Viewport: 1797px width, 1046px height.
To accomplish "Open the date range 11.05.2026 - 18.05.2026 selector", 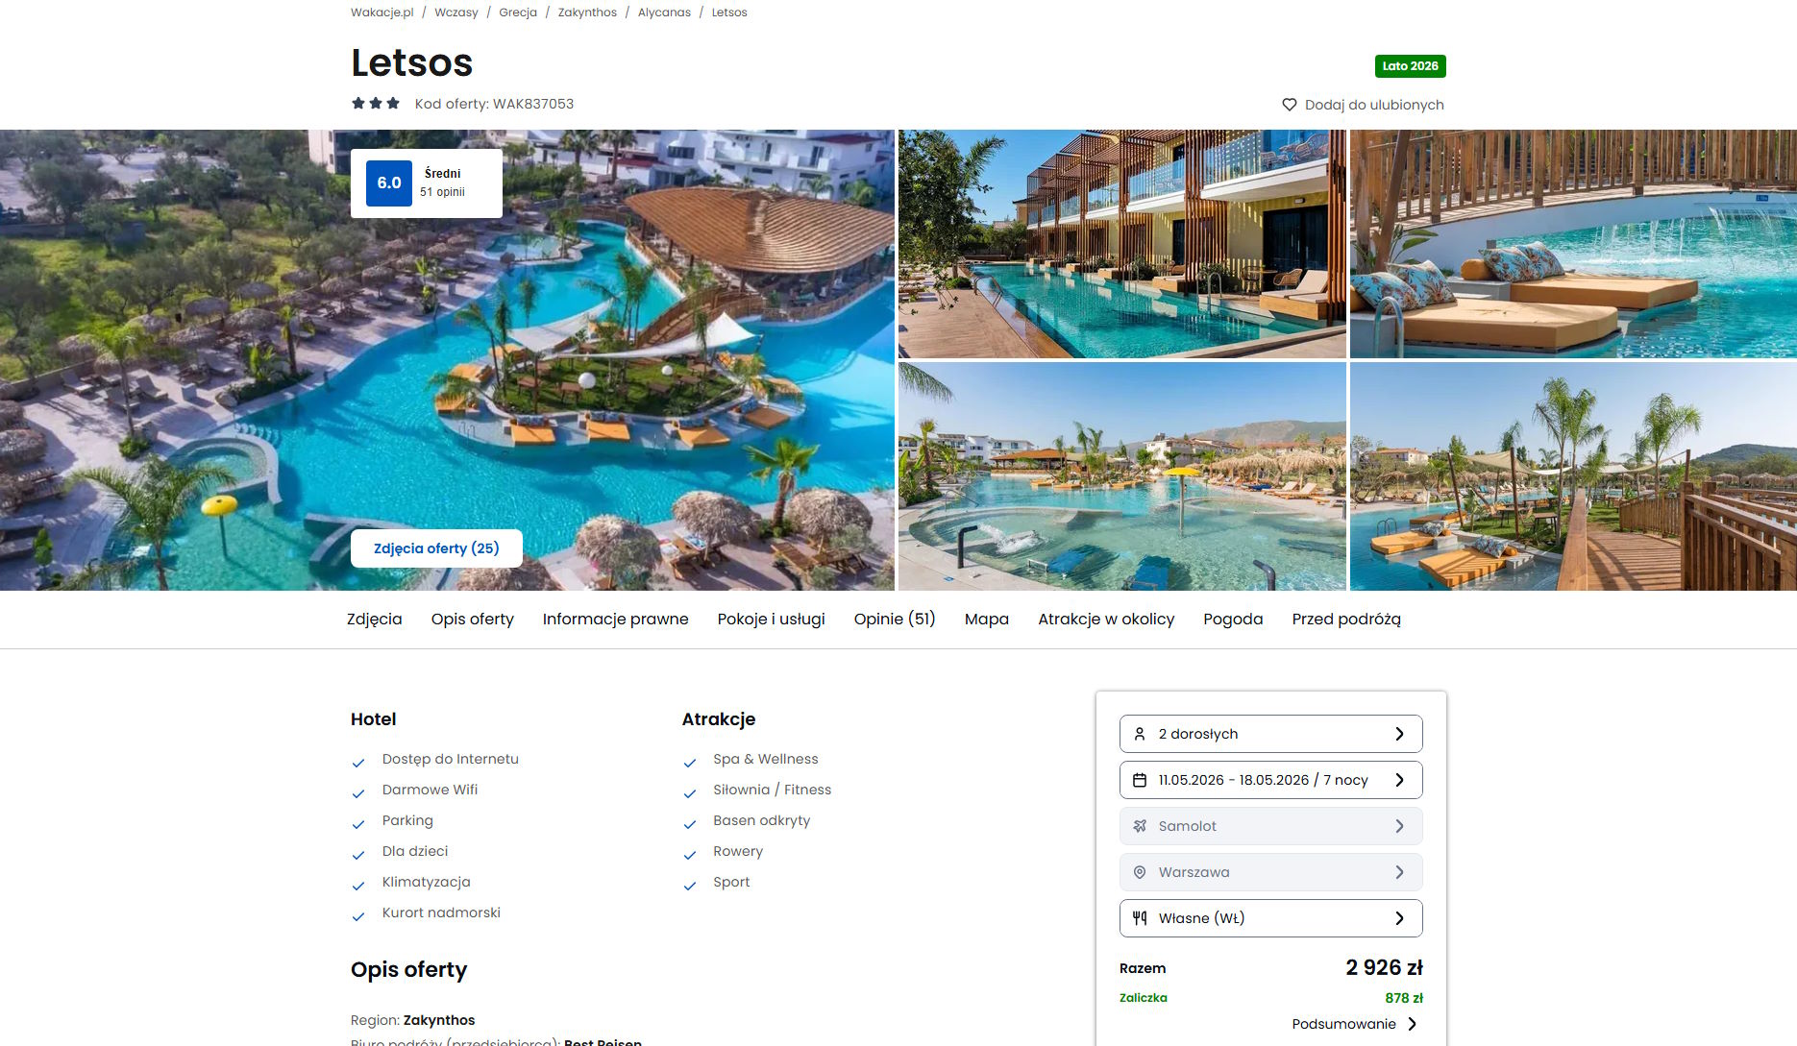I will click(x=1270, y=780).
